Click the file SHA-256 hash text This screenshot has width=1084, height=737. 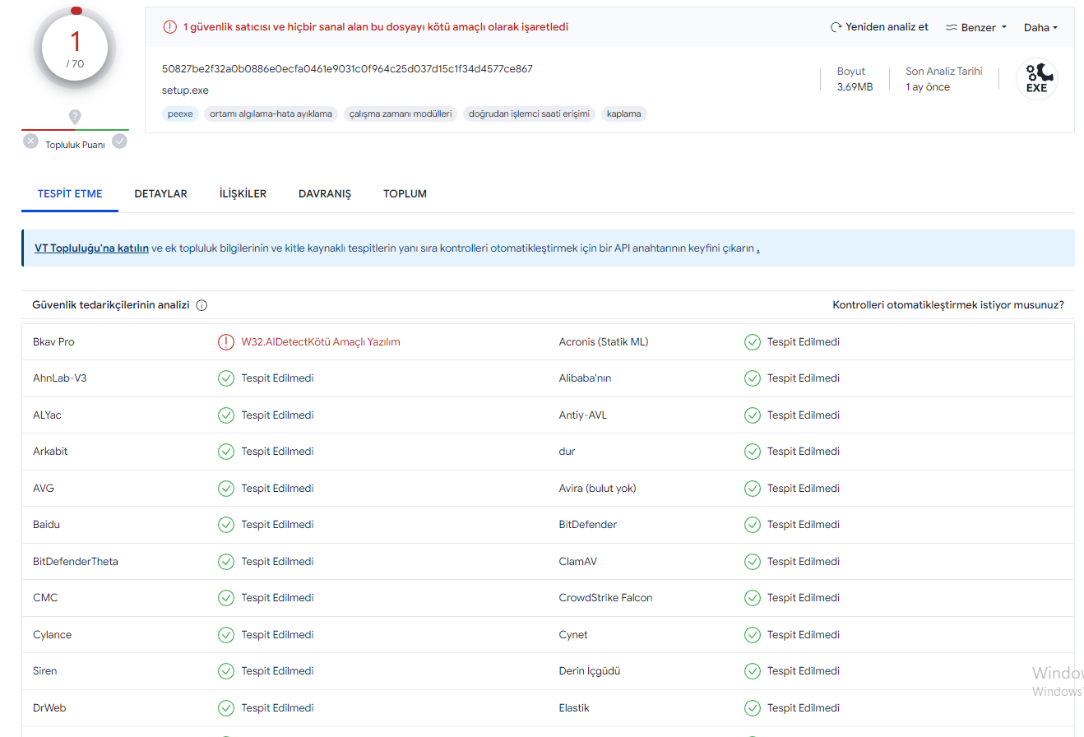click(347, 69)
